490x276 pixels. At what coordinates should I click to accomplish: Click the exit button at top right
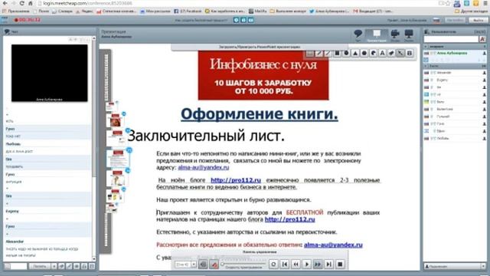point(479,20)
